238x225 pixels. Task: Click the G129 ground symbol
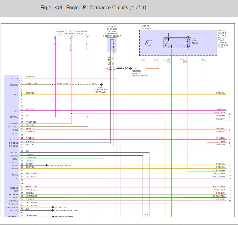click(x=101, y=85)
